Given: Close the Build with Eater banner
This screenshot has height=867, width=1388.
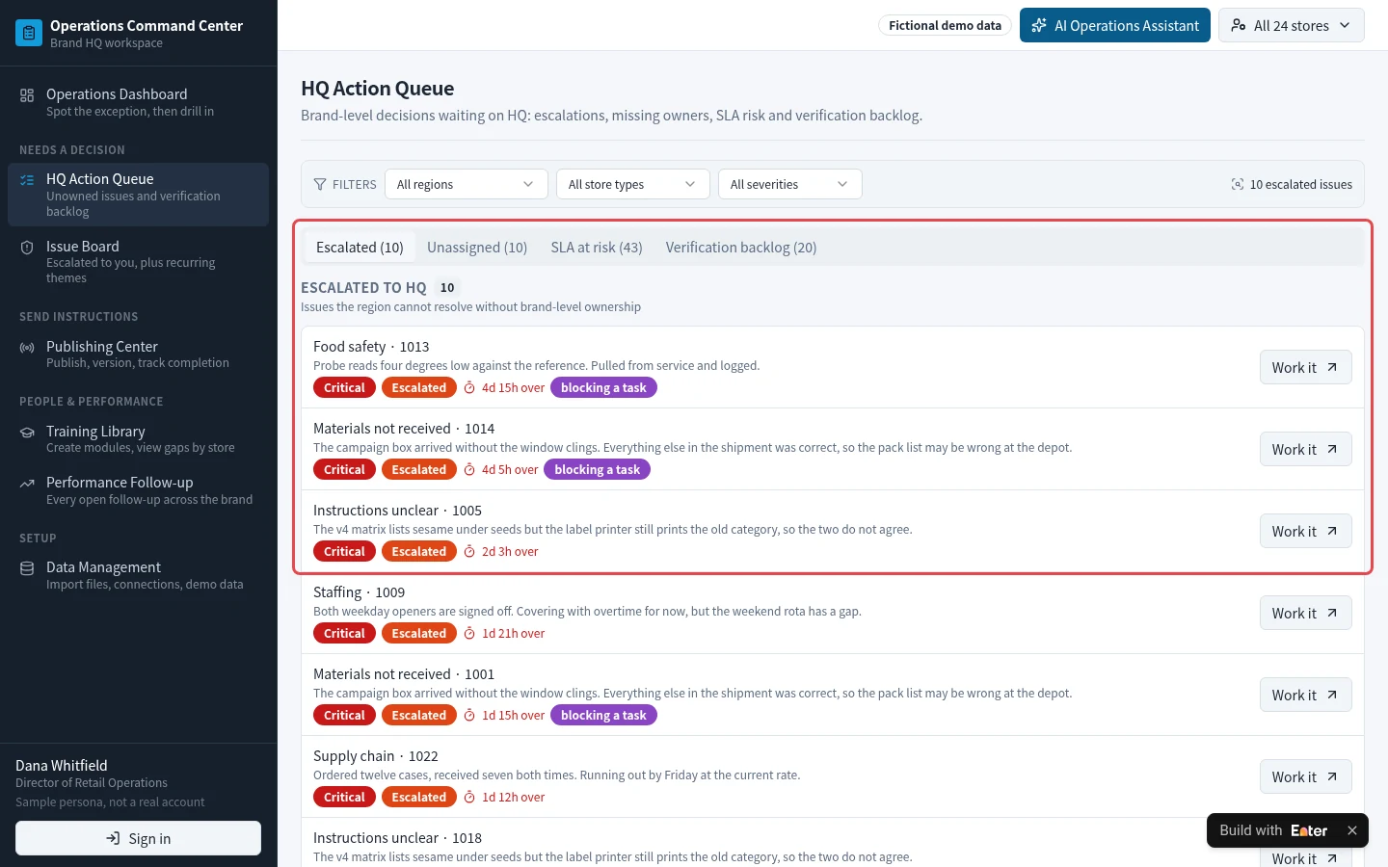Looking at the screenshot, I should (x=1352, y=830).
